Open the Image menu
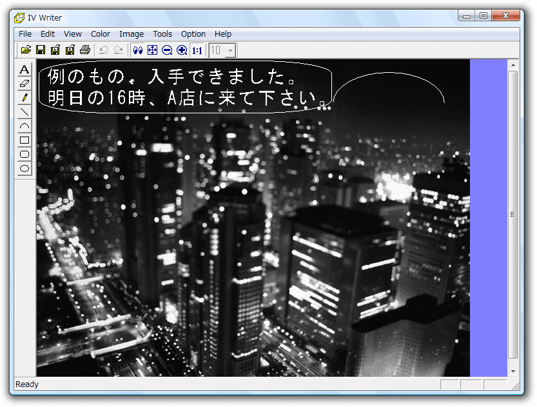This screenshot has width=537, height=407. pyautogui.click(x=132, y=34)
